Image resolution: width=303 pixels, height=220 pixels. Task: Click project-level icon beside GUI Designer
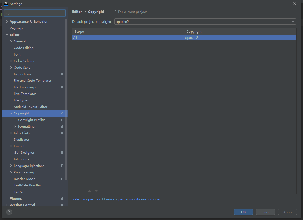point(62,152)
